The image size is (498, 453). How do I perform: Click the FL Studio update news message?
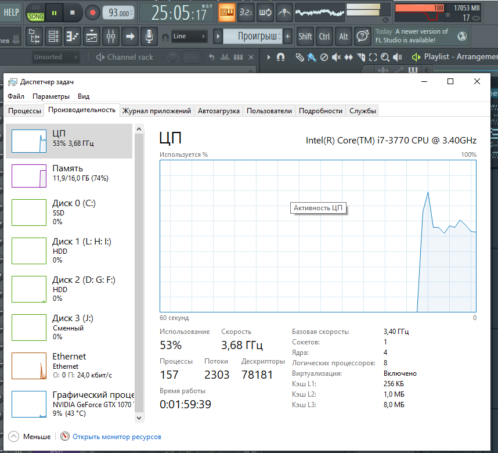click(412, 36)
